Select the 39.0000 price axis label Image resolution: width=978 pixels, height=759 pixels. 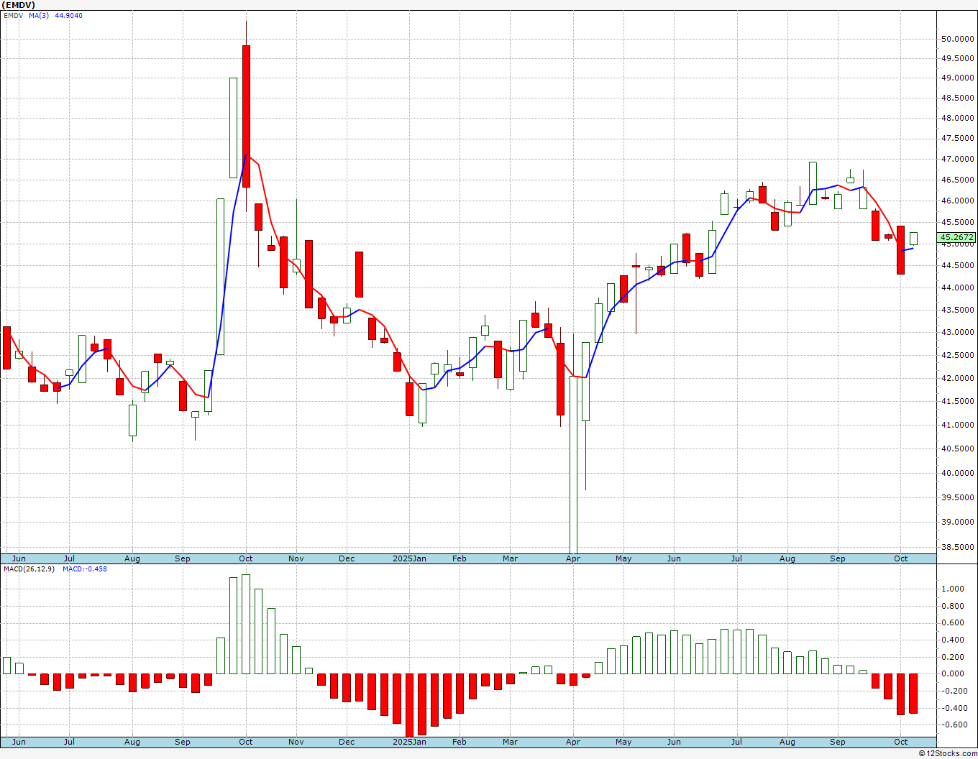click(958, 522)
